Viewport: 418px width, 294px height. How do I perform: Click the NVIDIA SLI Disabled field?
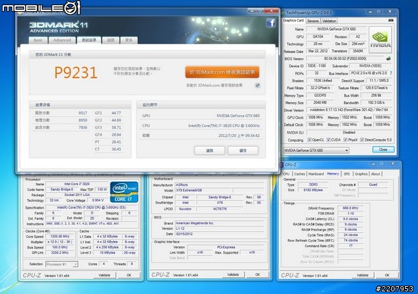tap(349, 132)
